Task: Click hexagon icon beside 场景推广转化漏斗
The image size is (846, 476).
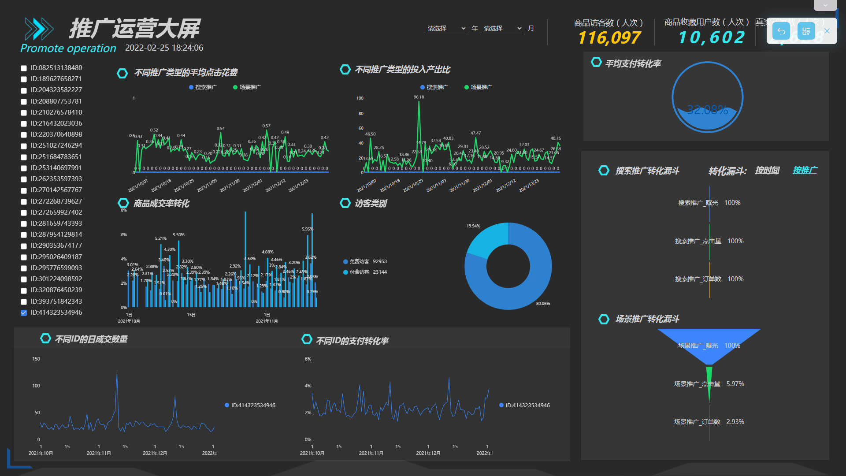Action: pos(604,319)
